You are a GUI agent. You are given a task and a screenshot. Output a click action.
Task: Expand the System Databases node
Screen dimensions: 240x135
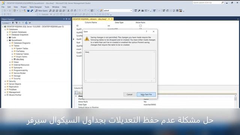(x=7, y=32)
